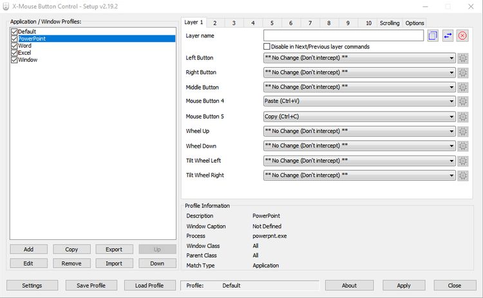The width and height of the screenshot is (483, 298).
Task: Open gear settings for Mouse Button 5
Action: tap(462, 117)
